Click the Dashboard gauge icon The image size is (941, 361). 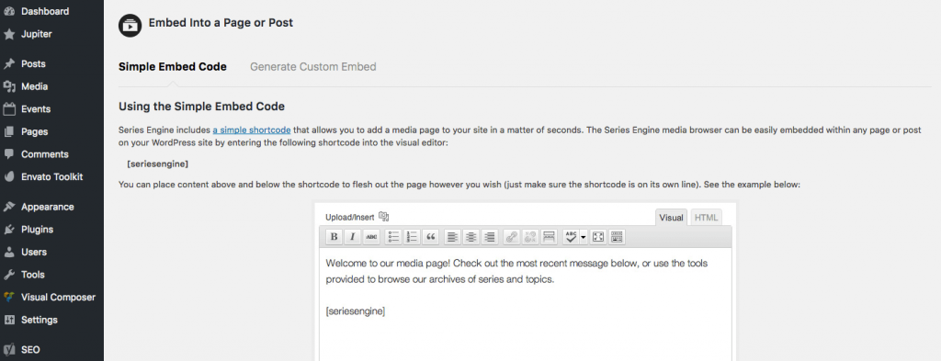tap(9, 11)
